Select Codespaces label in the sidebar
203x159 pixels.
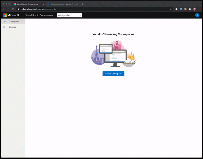coord(14,22)
